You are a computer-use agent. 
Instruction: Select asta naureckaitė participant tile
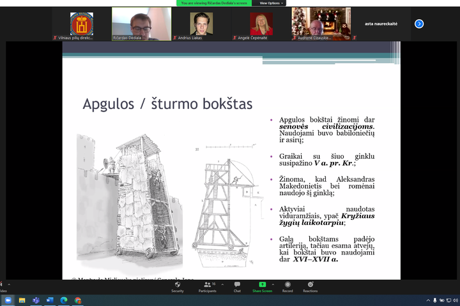[x=381, y=24]
